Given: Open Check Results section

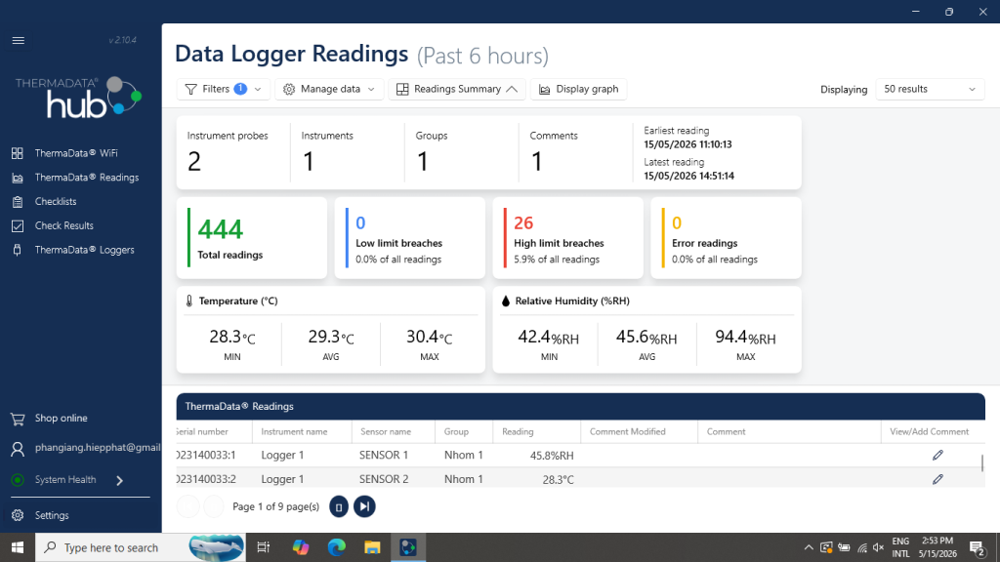Looking at the screenshot, I should coord(63,225).
